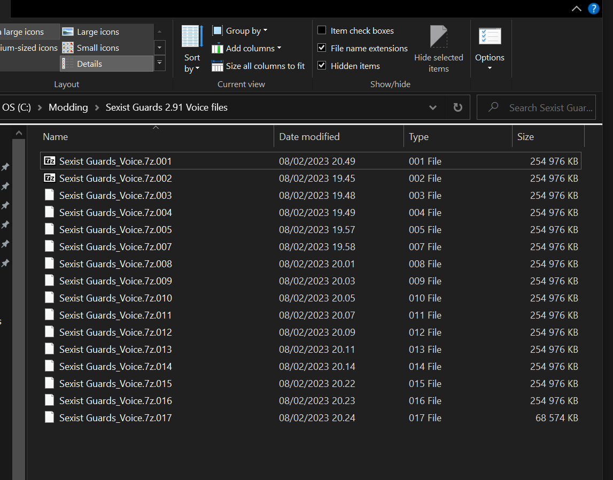Click file icon of Sexist Guards_Voice.7z.007
The image size is (613, 480).
pos(49,246)
